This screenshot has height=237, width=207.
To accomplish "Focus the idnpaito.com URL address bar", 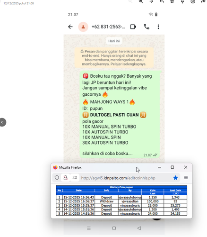I will (118, 178).
